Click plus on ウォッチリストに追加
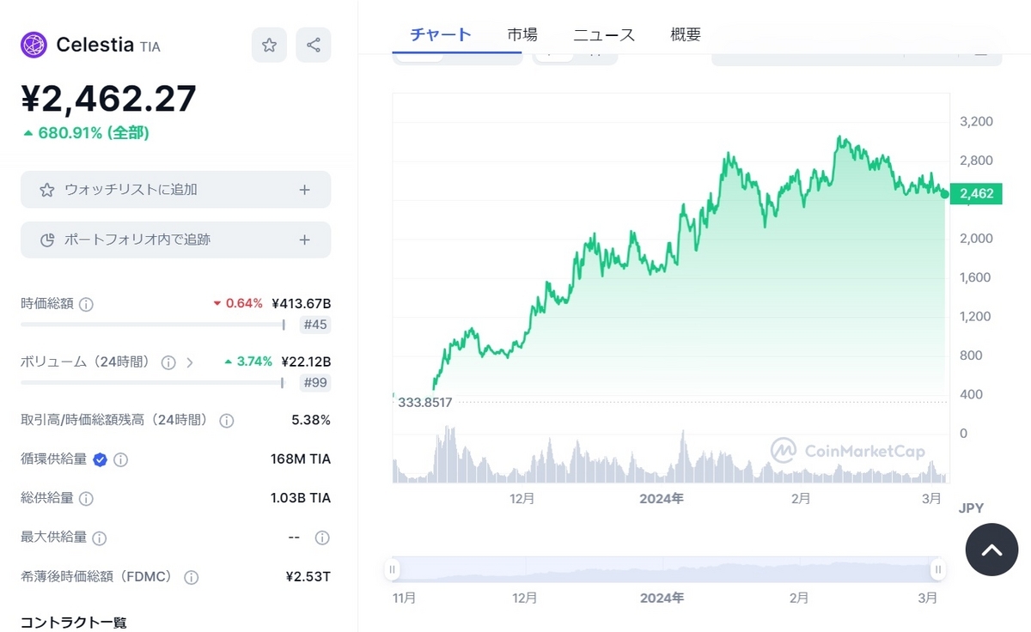This screenshot has width=1031, height=632. (304, 190)
